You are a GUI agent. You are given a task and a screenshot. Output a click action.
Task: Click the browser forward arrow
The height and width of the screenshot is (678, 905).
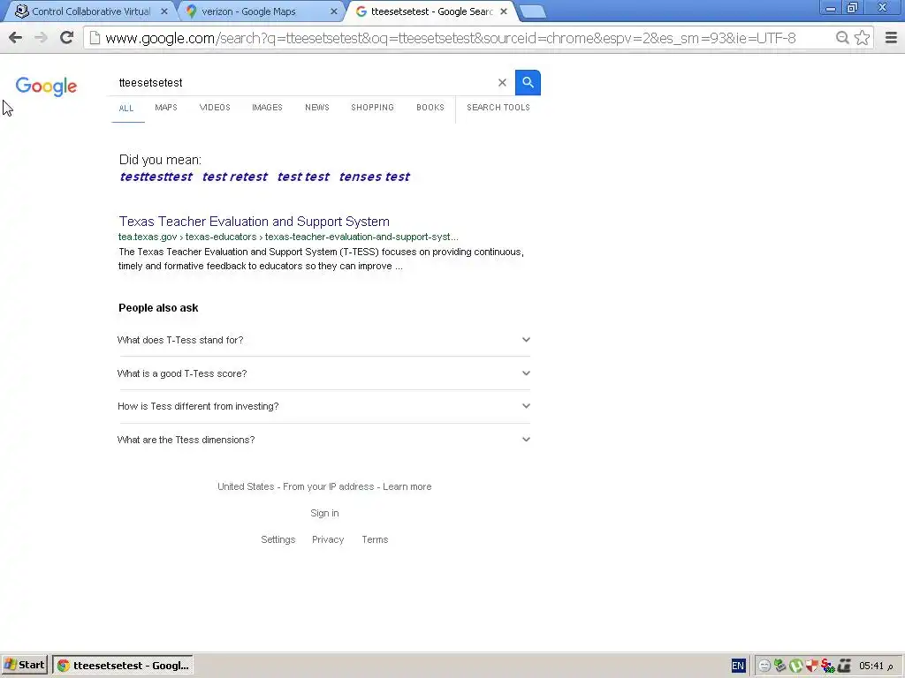[41, 38]
